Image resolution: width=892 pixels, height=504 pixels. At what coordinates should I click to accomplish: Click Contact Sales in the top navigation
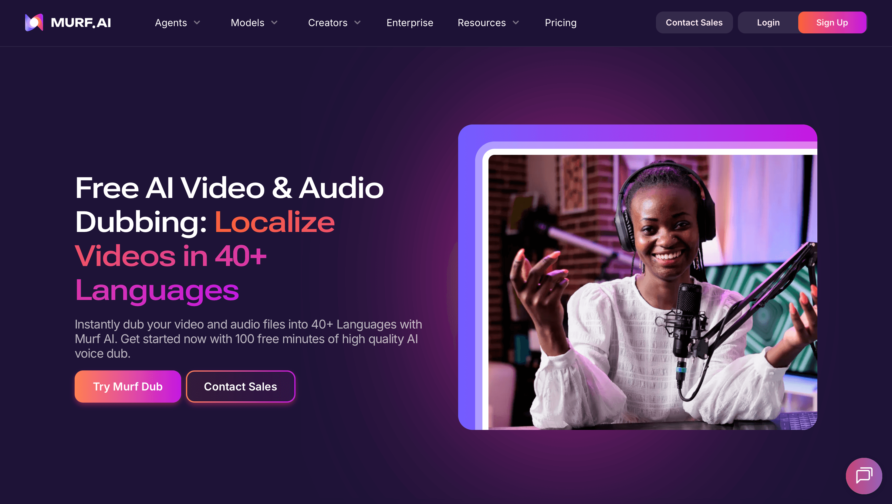pos(694,22)
